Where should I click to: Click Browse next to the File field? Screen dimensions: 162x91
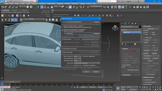pyautogui.click(x=96, y=33)
